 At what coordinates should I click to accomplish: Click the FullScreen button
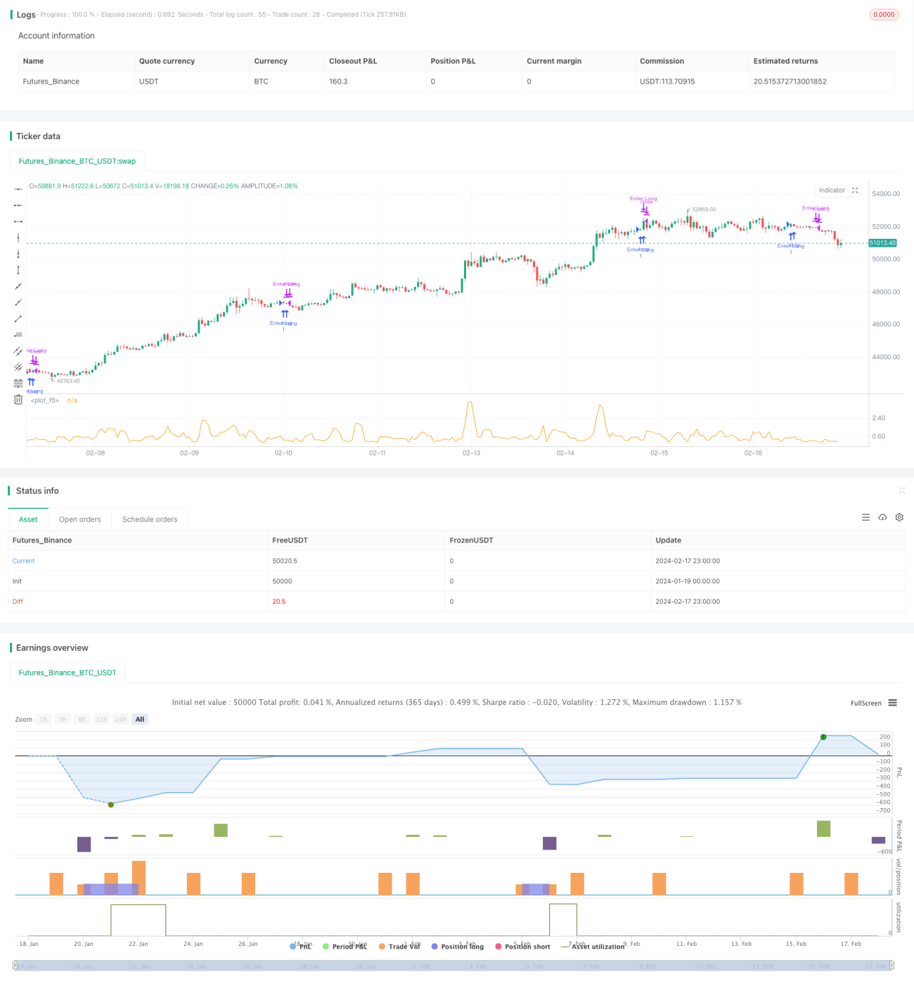[865, 703]
